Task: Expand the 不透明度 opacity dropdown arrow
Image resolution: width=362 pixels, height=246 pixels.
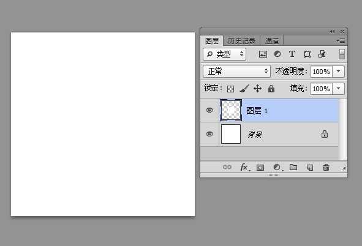Action: tap(339, 72)
